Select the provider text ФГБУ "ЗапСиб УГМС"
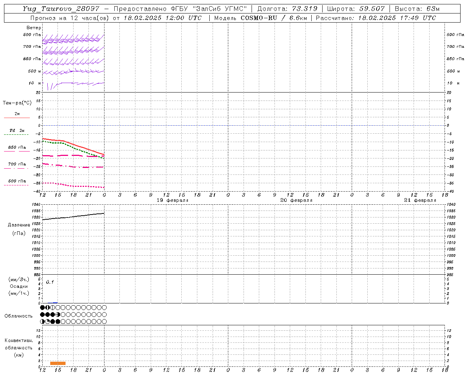Image resolution: width=466 pixels, height=373 pixels. point(209,9)
